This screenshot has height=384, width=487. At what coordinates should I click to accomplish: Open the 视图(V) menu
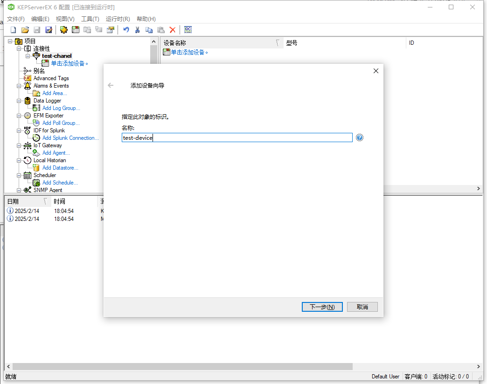[x=65, y=19]
